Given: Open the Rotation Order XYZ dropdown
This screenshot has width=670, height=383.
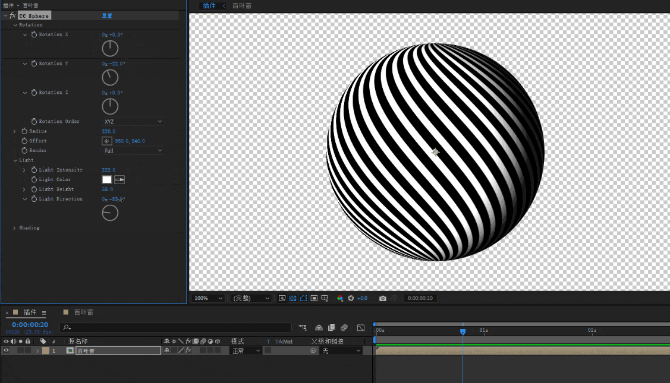Looking at the screenshot, I should coord(133,122).
